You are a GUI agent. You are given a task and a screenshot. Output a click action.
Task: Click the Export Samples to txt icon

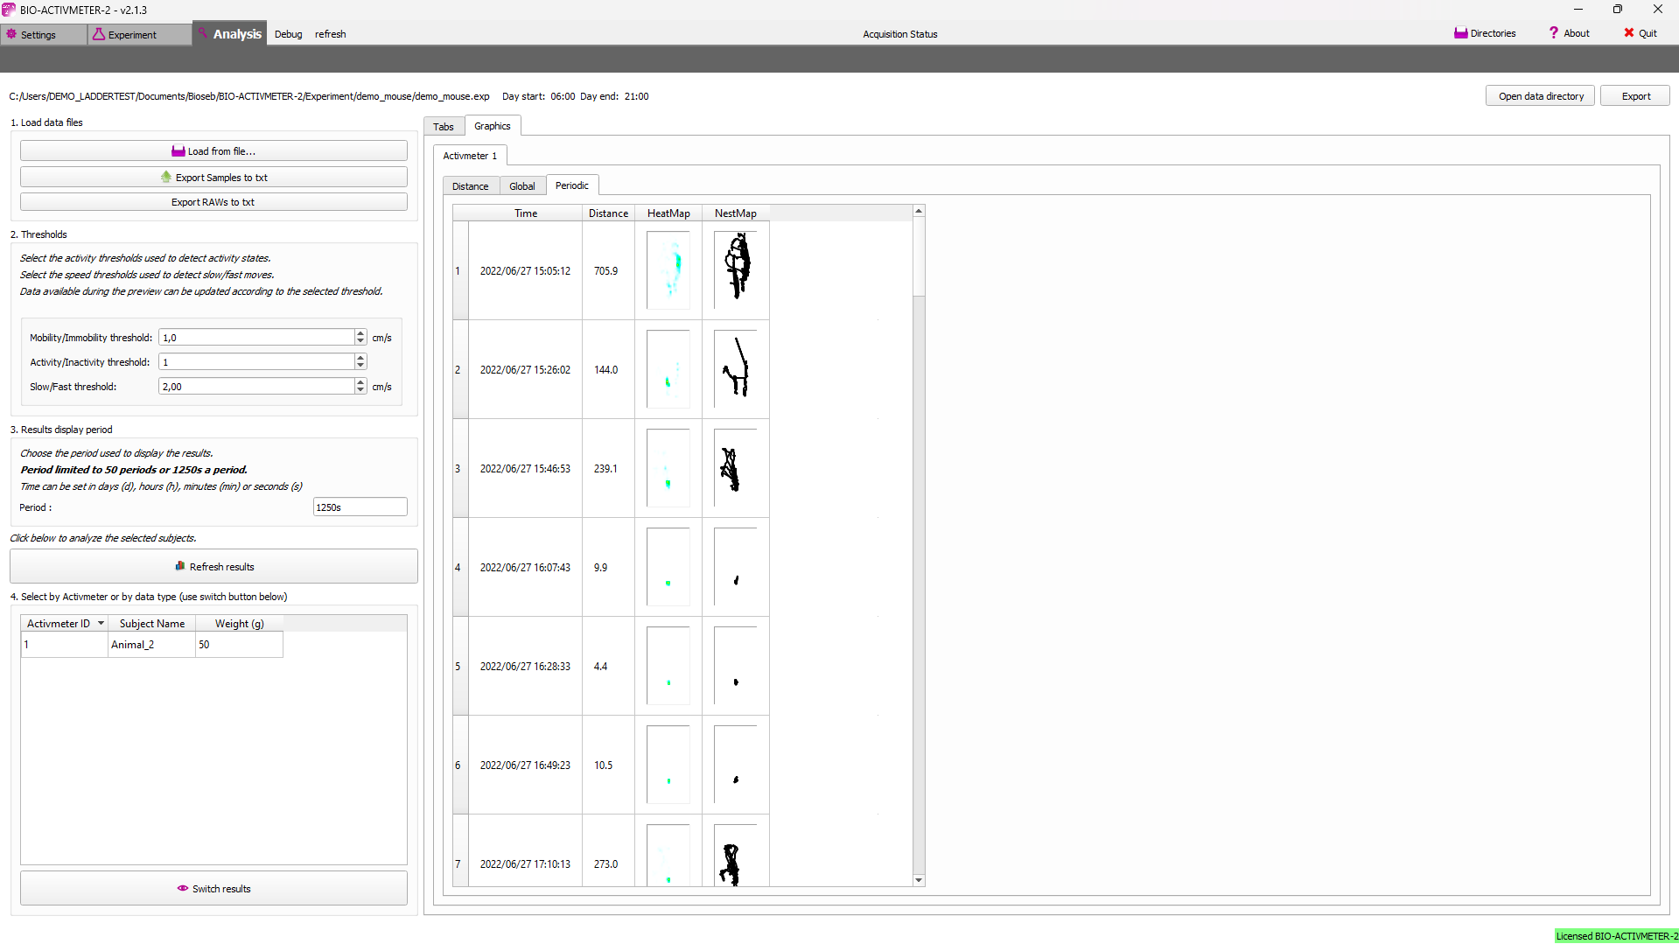tap(166, 177)
